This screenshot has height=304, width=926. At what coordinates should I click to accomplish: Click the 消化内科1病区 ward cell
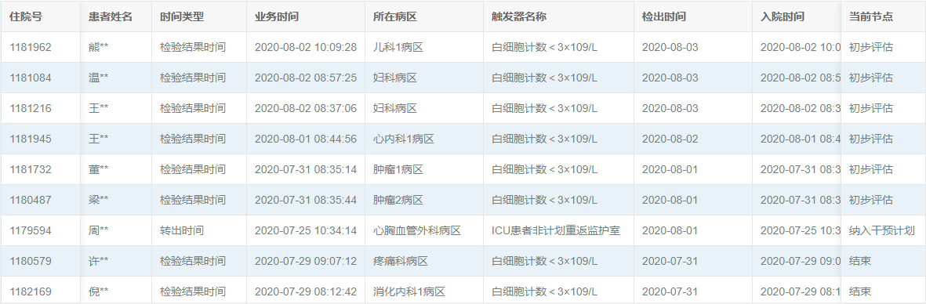pos(409,291)
